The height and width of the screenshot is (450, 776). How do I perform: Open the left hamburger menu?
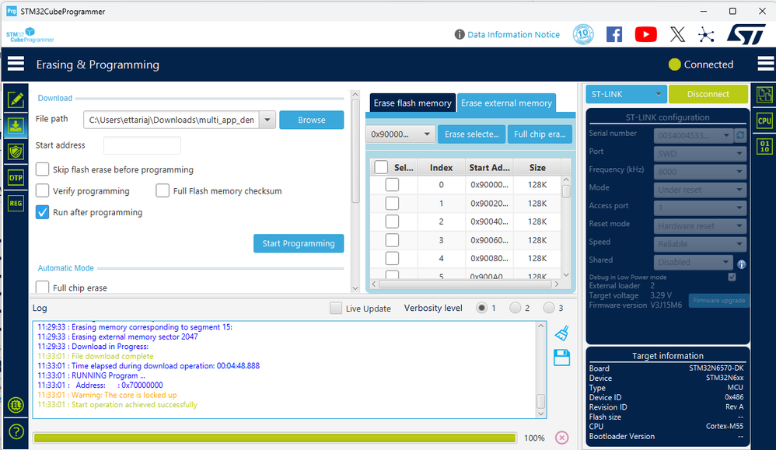coord(16,64)
